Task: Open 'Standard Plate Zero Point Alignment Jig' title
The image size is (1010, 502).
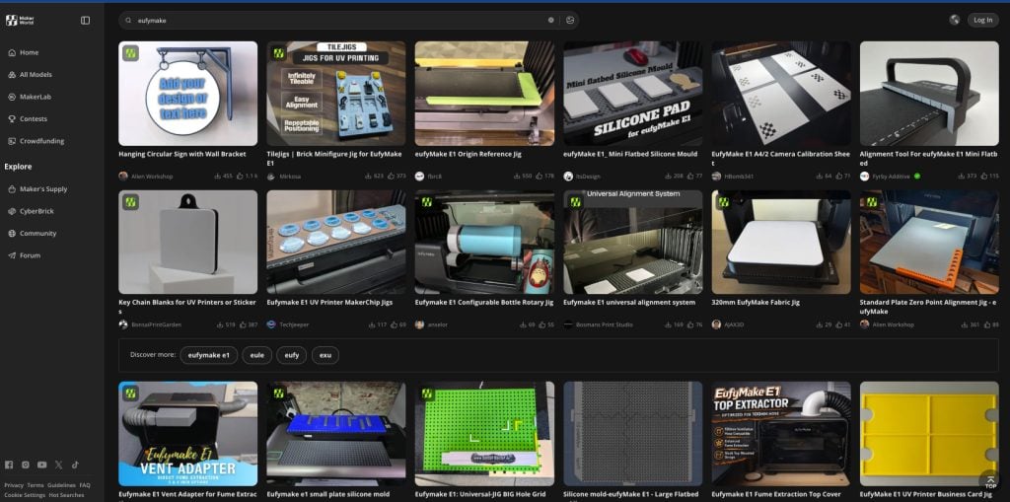Action: coord(929,306)
